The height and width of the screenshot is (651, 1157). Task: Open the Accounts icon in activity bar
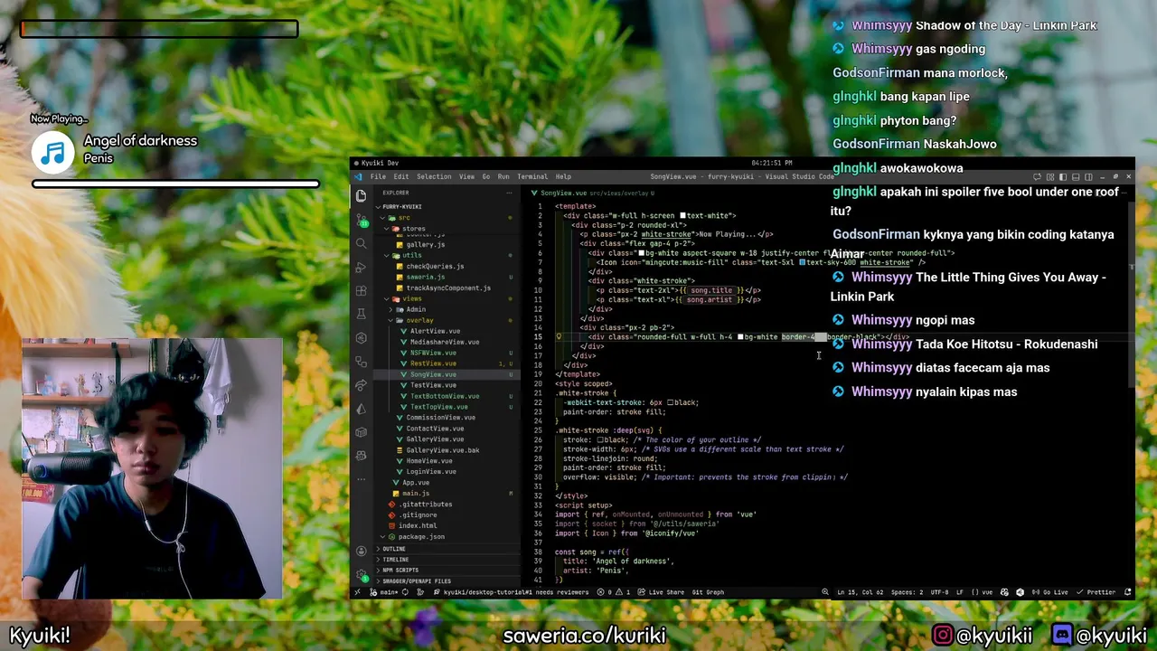[x=361, y=551]
